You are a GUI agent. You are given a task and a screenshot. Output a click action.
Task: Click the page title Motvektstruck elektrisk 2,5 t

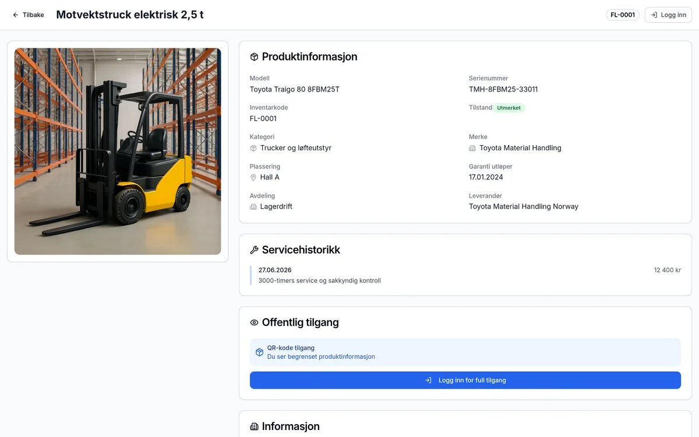(130, 15)
